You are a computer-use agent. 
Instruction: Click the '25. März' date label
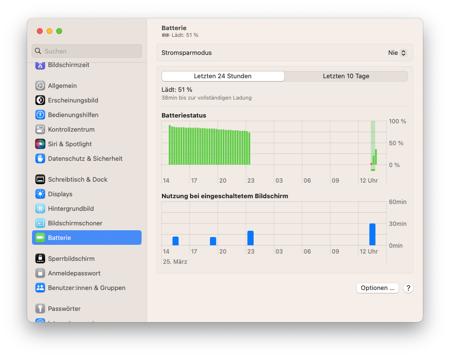[x=175, y=262]
